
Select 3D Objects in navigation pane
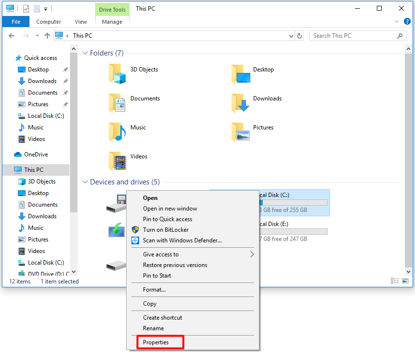(x=36, y=182)
